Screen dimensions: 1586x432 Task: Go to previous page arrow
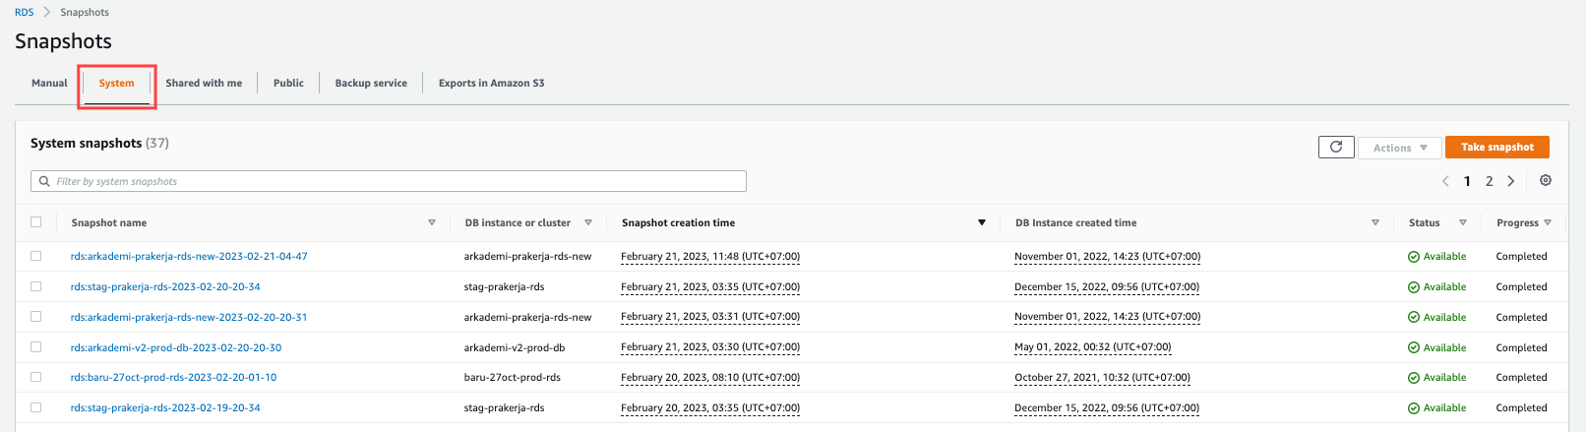1445,181
